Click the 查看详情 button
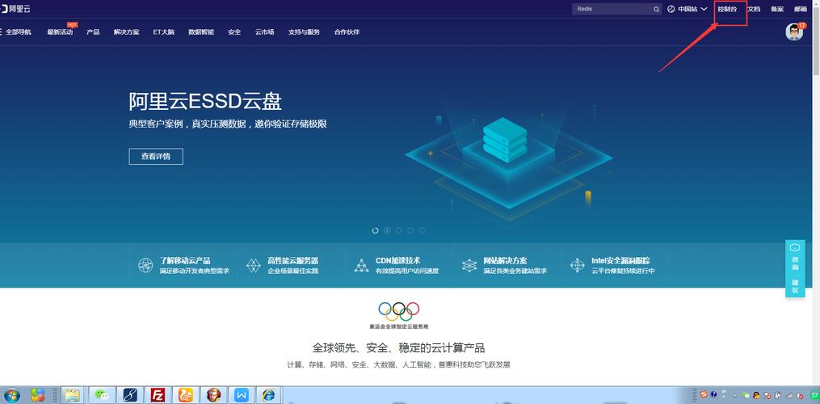820x404 pixels. click(156, 157)
